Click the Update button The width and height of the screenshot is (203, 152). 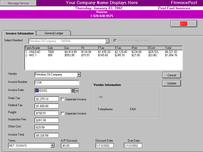172,83
